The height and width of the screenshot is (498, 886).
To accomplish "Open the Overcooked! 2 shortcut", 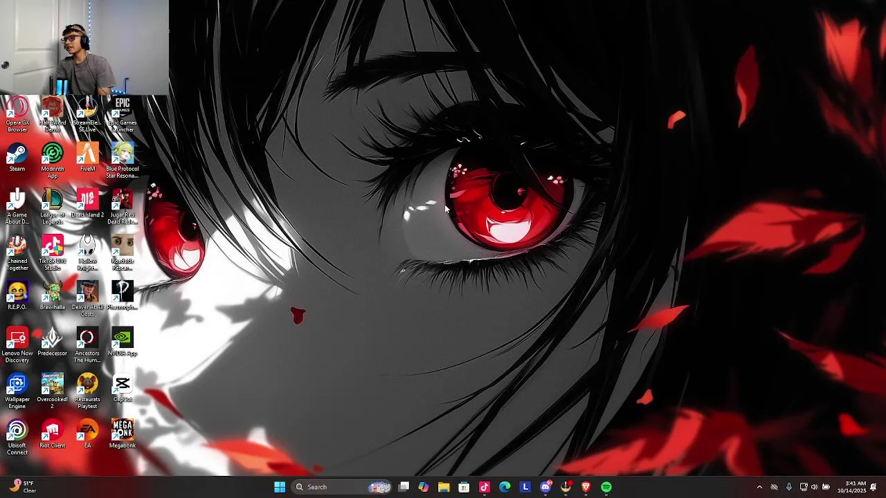I will [x=53, y=391].
